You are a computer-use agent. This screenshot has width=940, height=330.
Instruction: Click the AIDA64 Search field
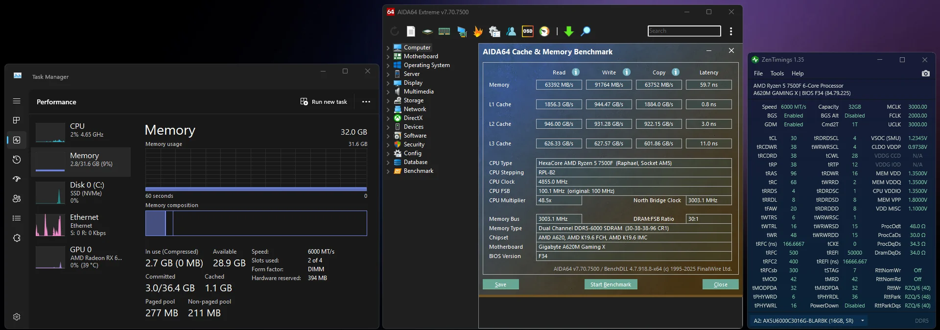[684, 31]
